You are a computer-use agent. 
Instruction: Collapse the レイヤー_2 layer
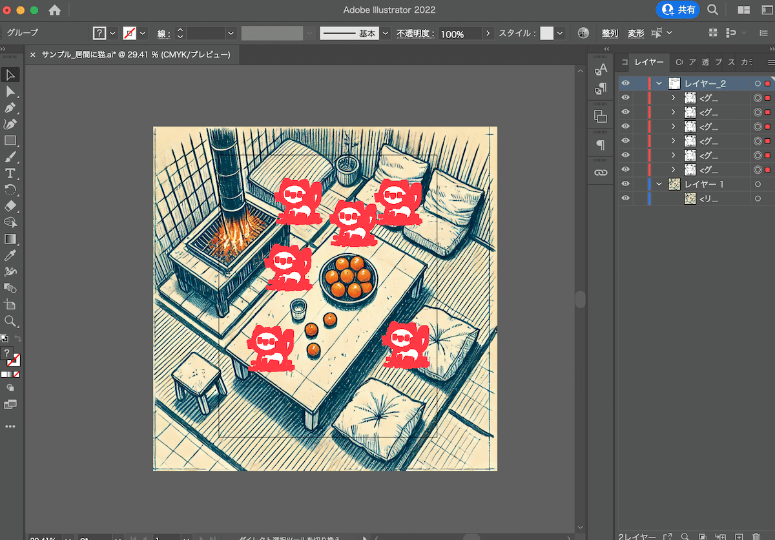(659, 83)
